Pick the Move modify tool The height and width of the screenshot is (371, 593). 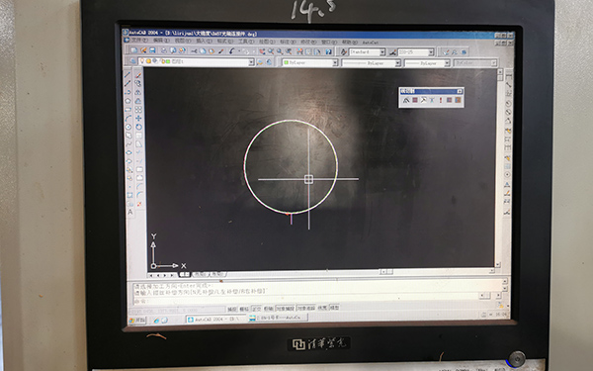coord(138,118)
